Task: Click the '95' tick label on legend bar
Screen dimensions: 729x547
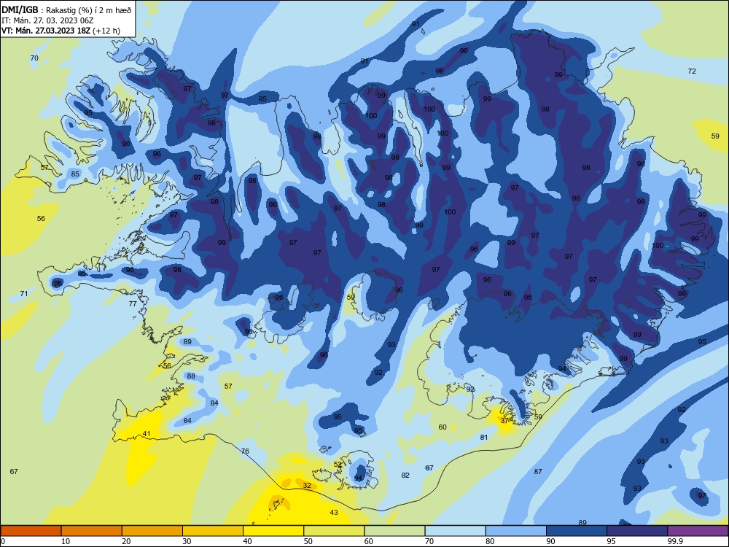Action: coord(611,541)
